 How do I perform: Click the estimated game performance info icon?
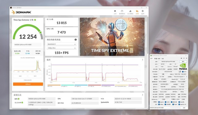75,40
